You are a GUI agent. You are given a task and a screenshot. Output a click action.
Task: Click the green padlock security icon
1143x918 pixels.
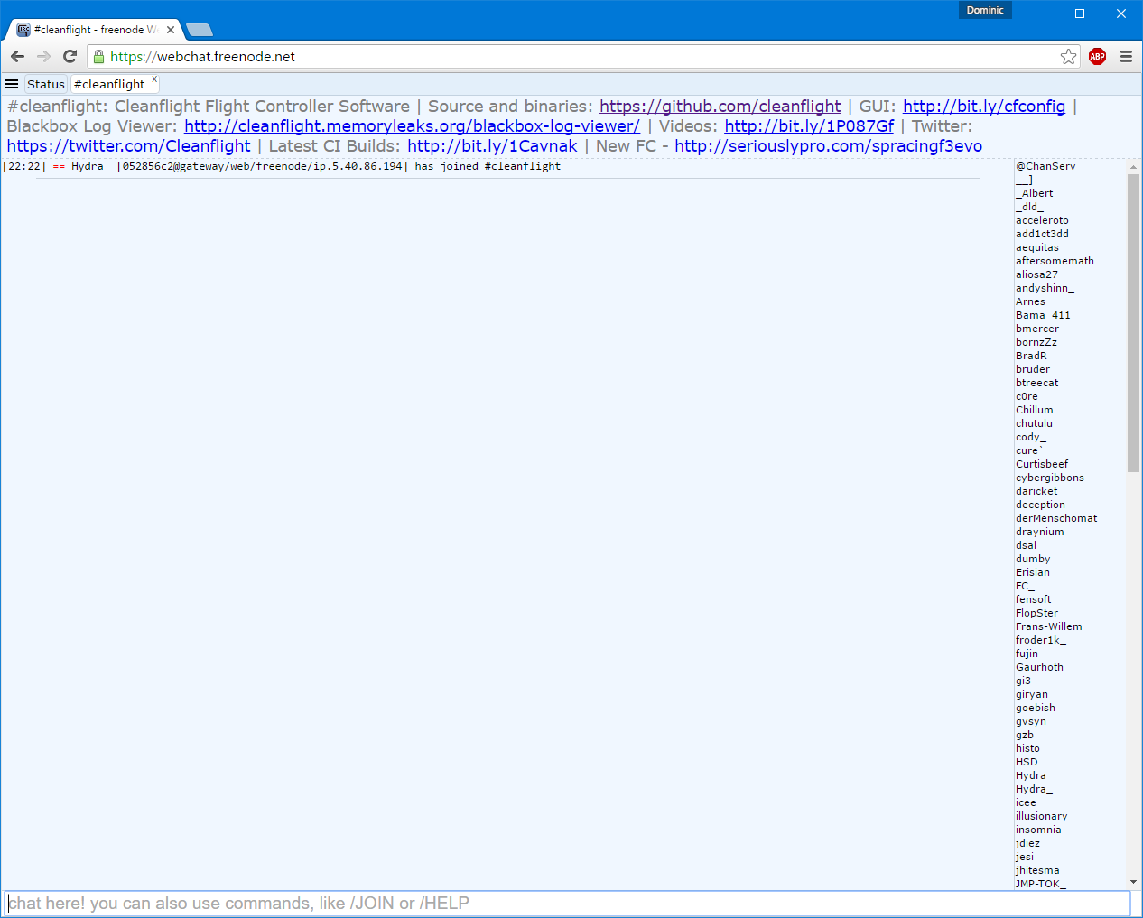(99, 57)
